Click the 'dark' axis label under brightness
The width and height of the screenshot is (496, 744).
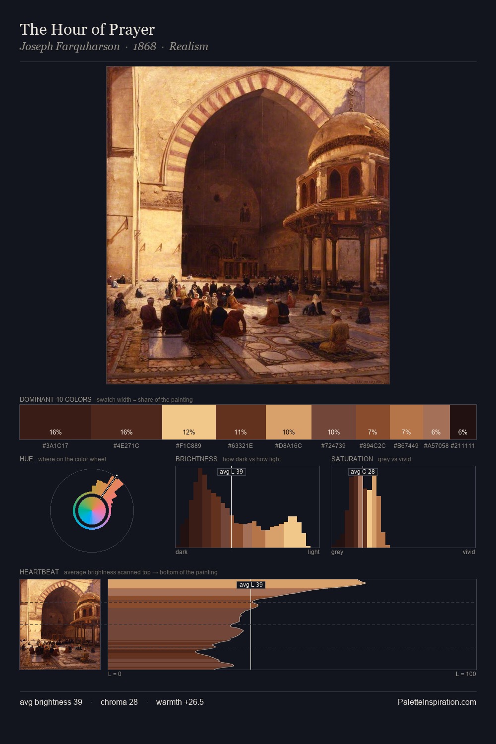pyautogui.click(x=182, y=552)
